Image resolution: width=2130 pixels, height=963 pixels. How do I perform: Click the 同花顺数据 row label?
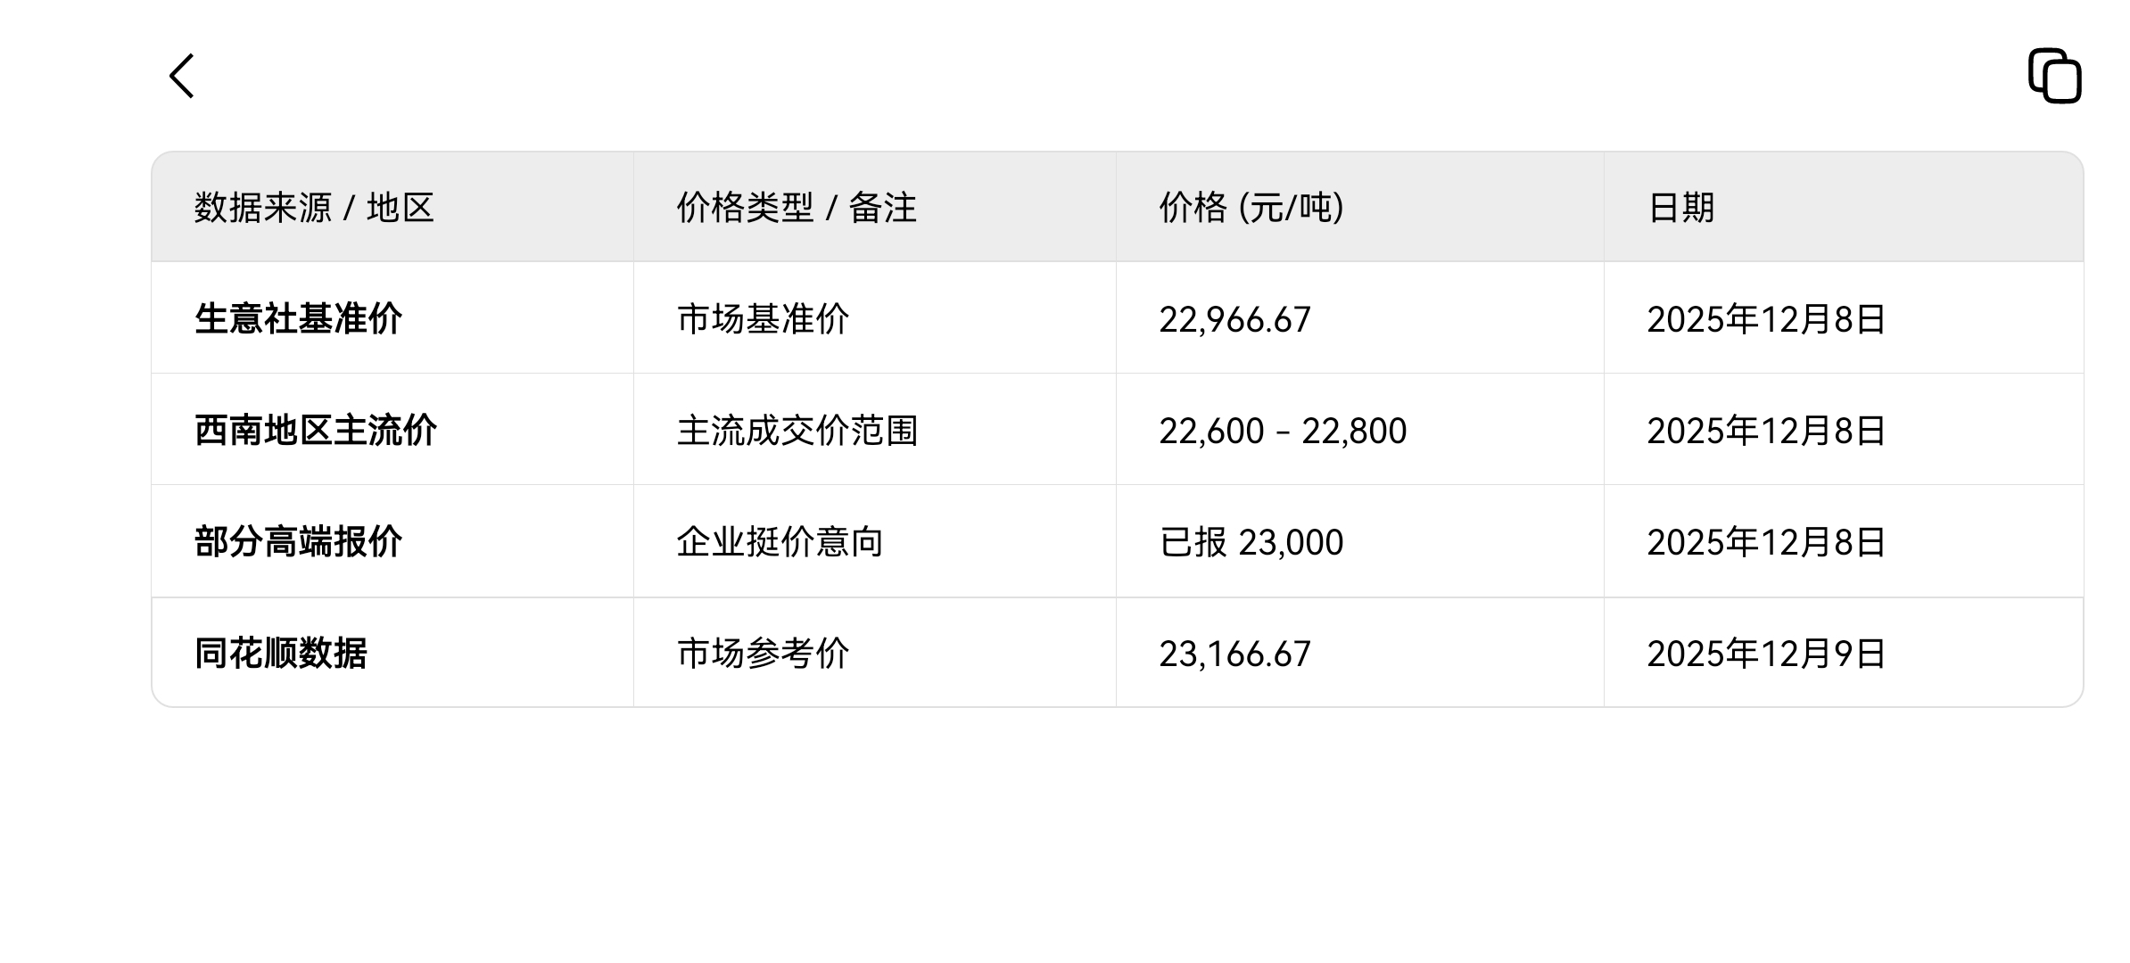281,654
